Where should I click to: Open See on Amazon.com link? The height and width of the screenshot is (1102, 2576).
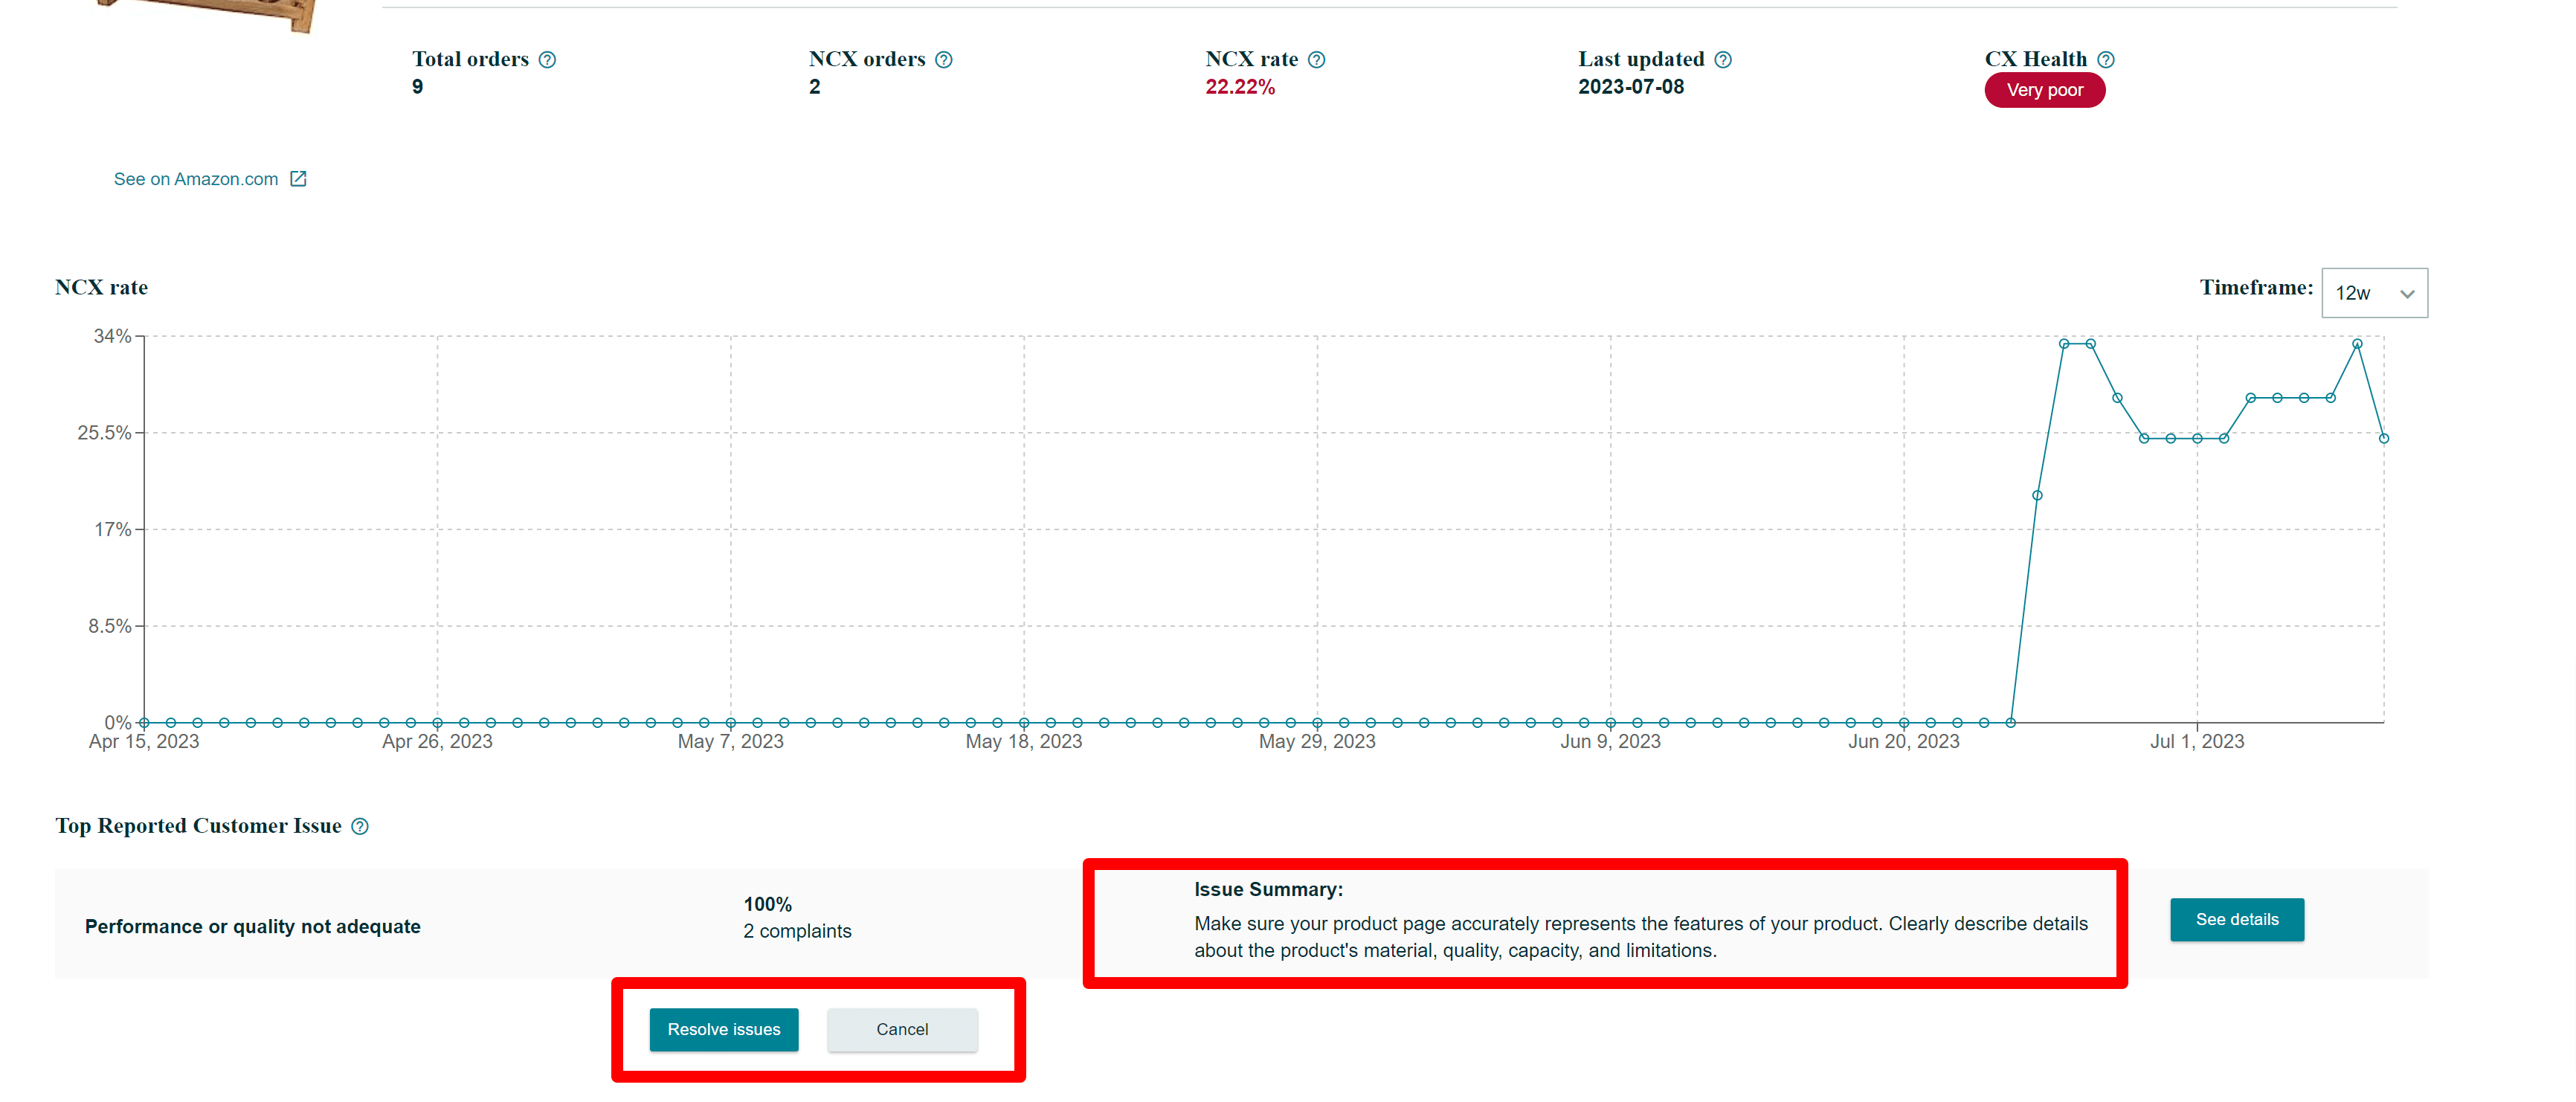coord(196,179)
